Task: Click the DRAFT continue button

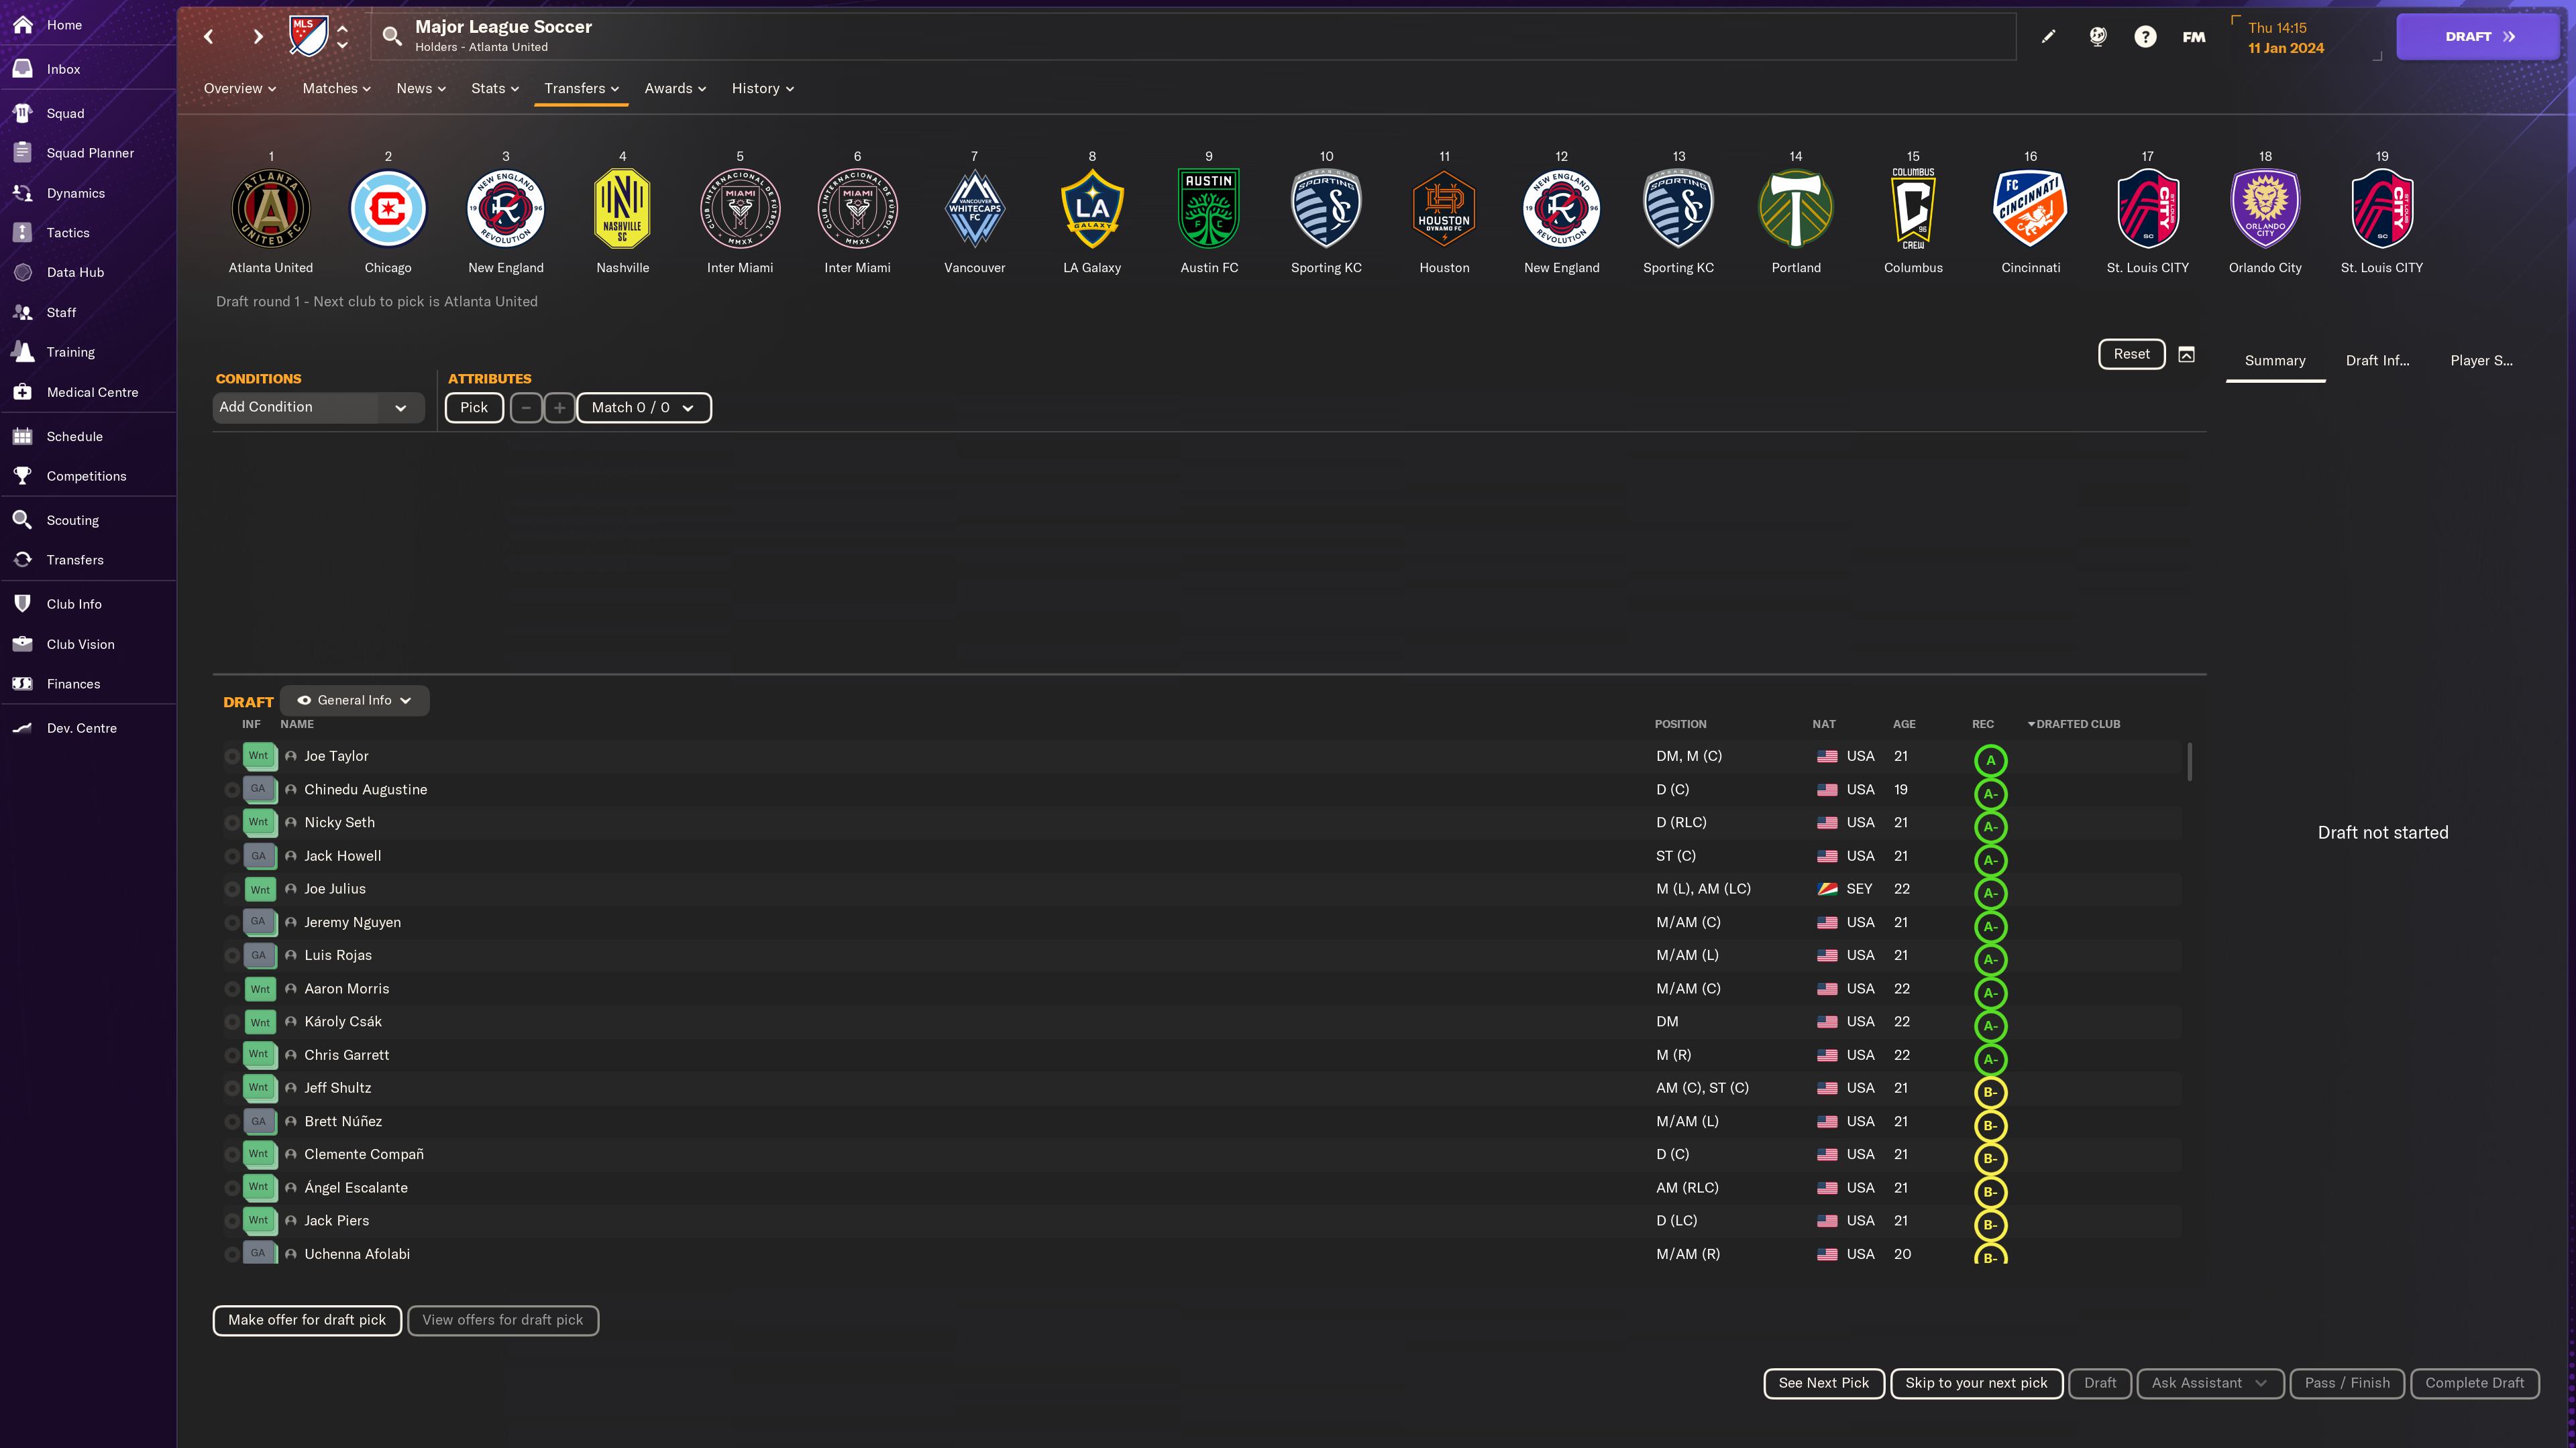Action: point(2478,37)
